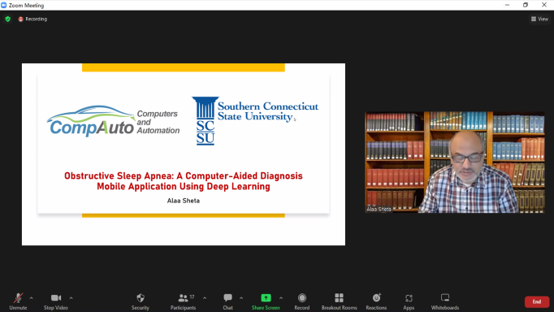Screen dimensions: 554x312
Task: Click the green encryption shield icon
Action: (x=8, y=19)
